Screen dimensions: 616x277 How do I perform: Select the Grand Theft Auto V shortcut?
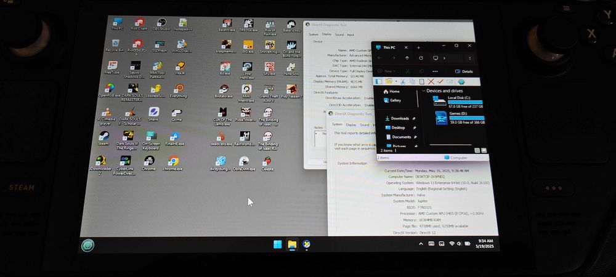[x=269, y=93]
